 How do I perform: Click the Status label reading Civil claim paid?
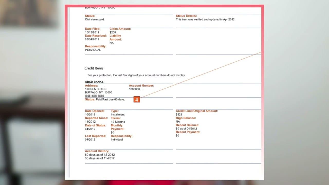pyautogui.click(x=95, y=19)
